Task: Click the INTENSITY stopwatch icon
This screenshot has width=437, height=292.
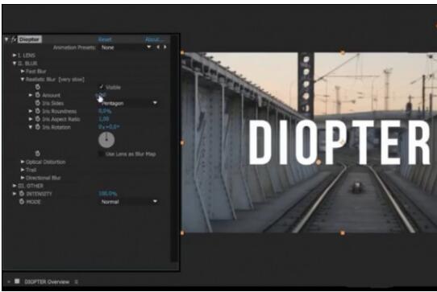Action: 22,194
